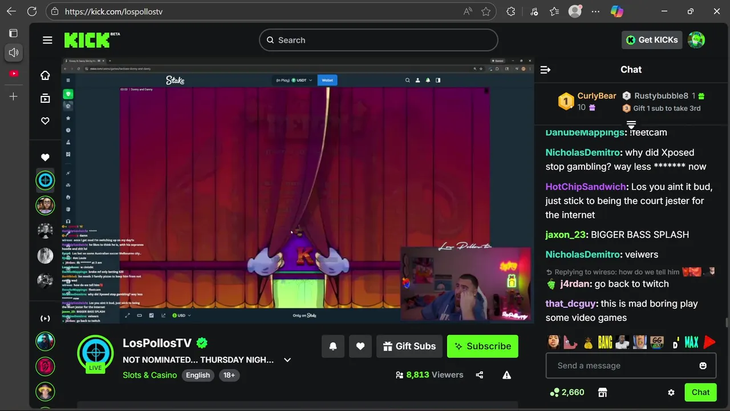Click the 2,660 channel points
This screenshot has height=411, width=730.
[x=566, y=392]
